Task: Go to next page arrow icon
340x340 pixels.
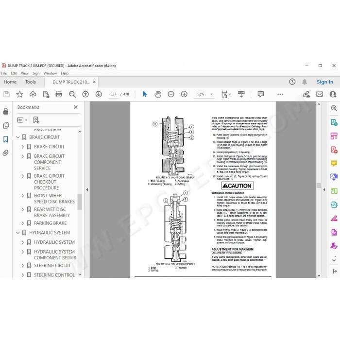Action: [99, 94]
